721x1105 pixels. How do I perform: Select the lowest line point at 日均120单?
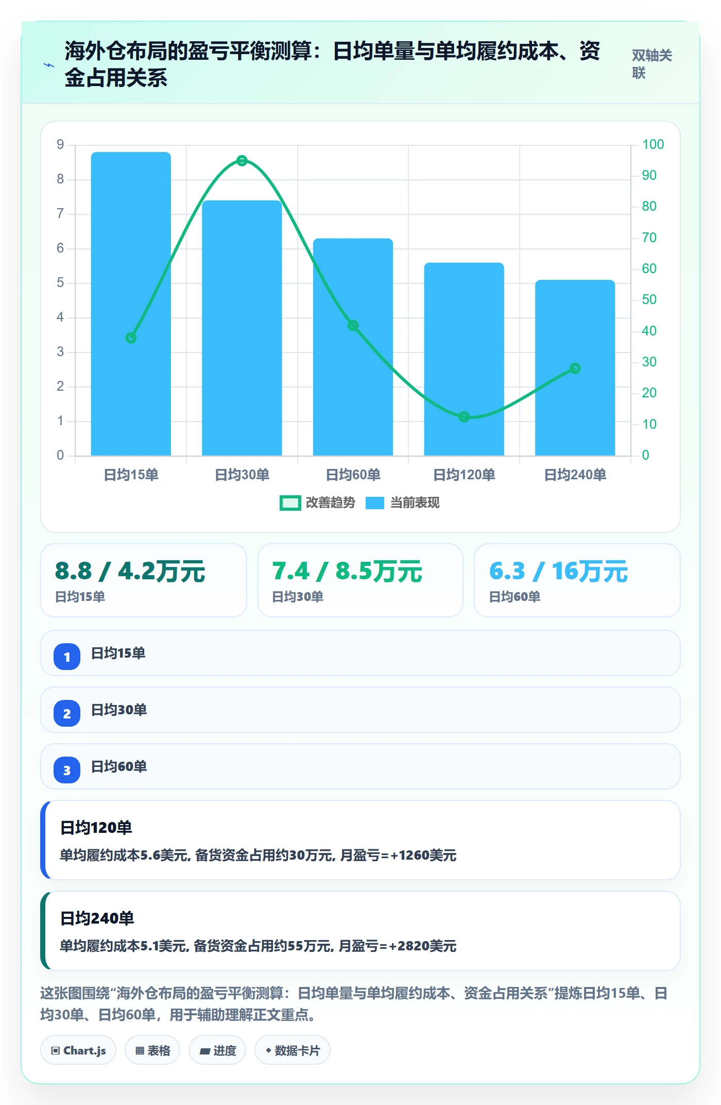coord(464,416)
